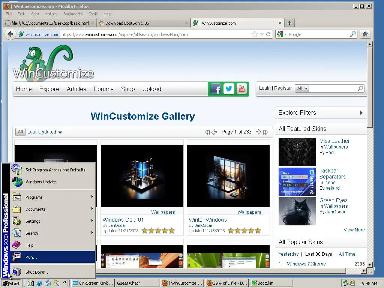The image size is (384, 288).
Task: Expand the Explore Filters panel
Action: [321, 112]
